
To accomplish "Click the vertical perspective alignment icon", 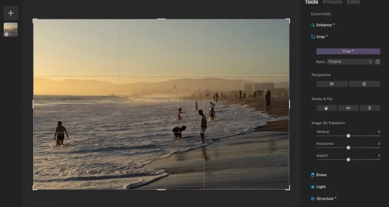I will point(365,84).
